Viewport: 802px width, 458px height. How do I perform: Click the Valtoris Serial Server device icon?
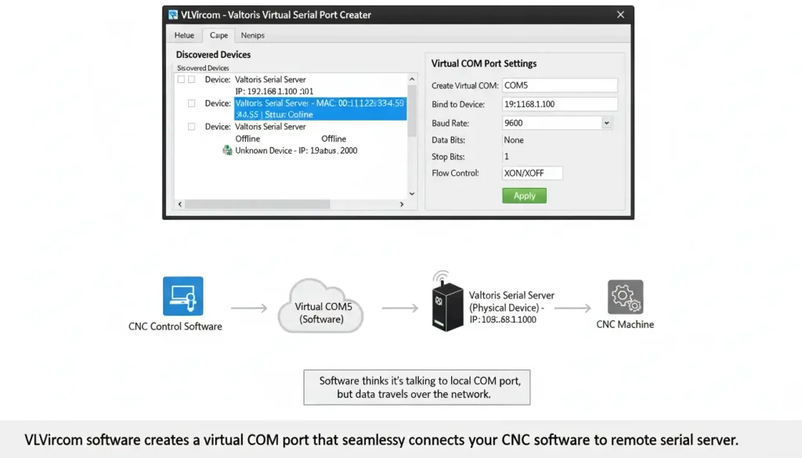(447, 302)
